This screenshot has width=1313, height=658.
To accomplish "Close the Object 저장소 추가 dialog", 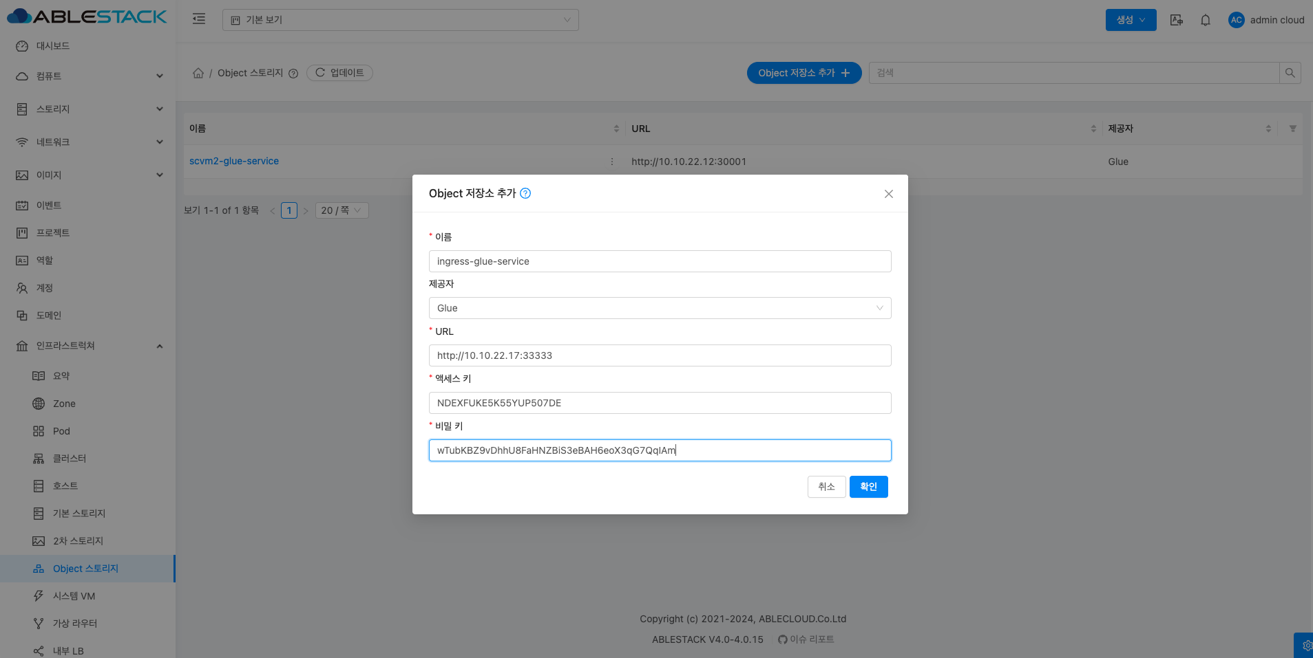I will coord(888,194).
